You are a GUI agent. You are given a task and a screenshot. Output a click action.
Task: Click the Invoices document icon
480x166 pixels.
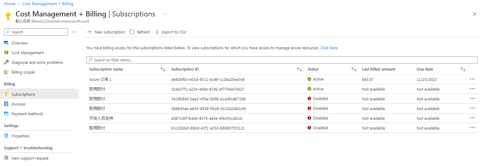(x=6, y=104)
